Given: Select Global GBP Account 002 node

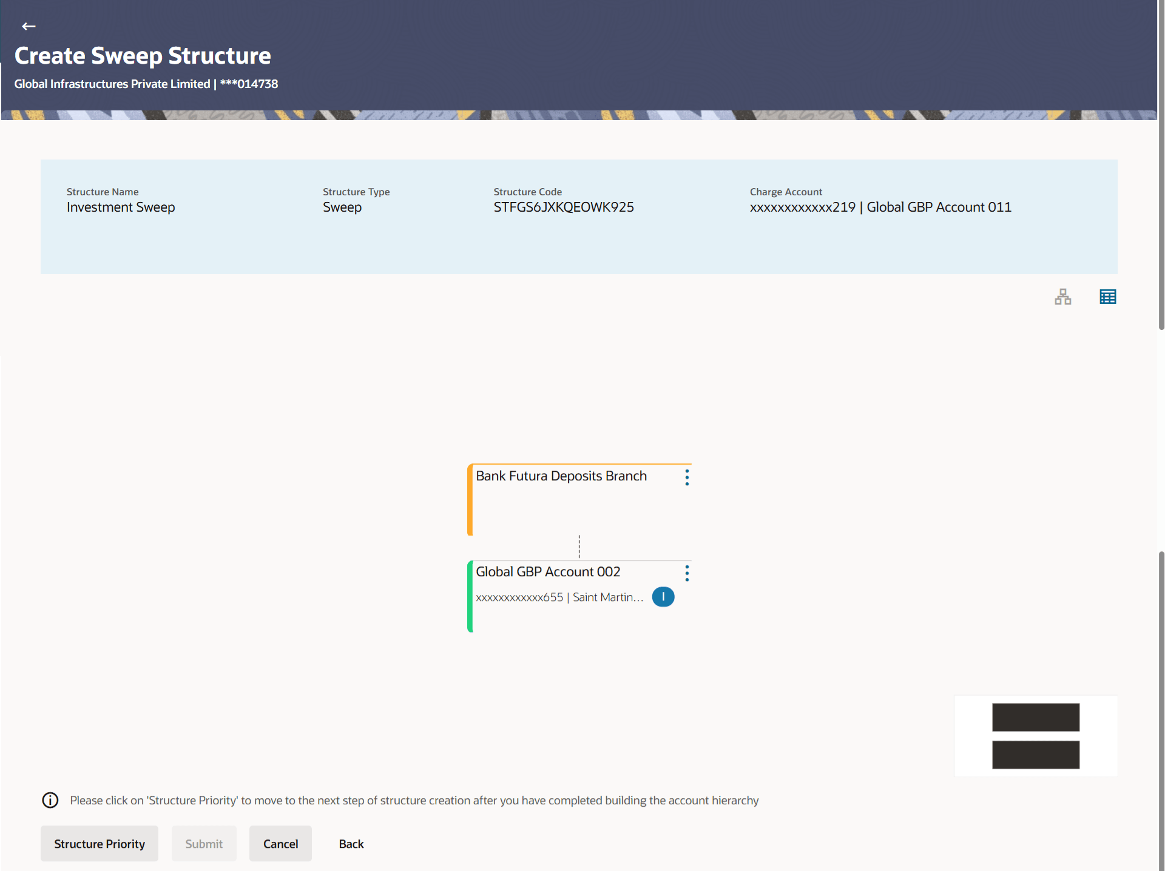Looking at the screenshot, I should tap(547, 572).
